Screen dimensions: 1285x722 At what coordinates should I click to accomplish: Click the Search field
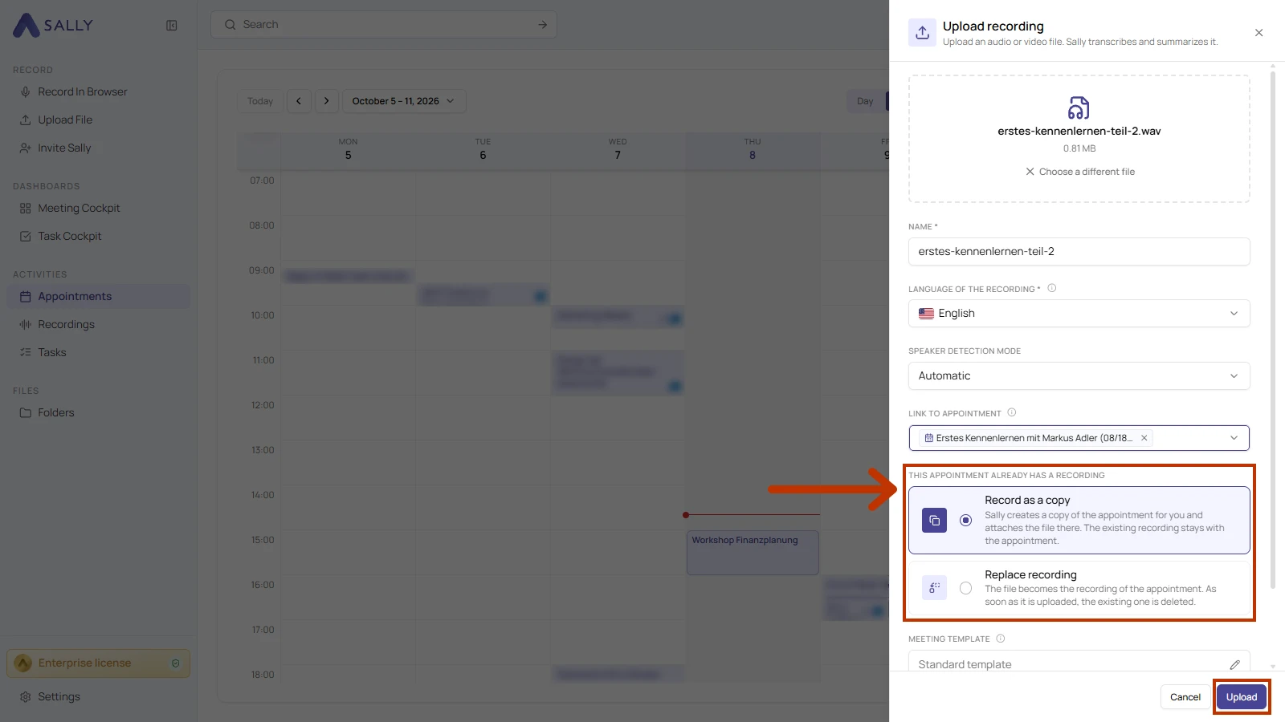383,24
